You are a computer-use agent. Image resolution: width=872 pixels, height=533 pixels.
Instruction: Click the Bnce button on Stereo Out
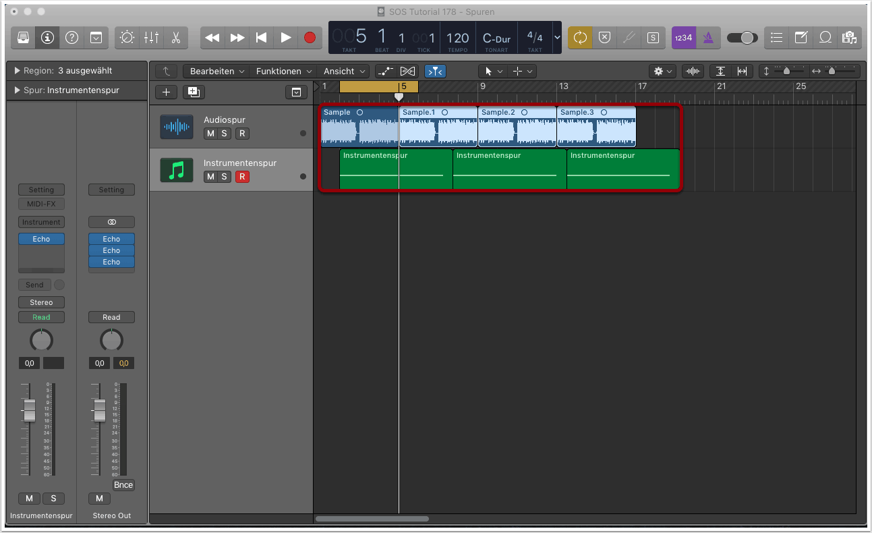[x=123, y=485]
